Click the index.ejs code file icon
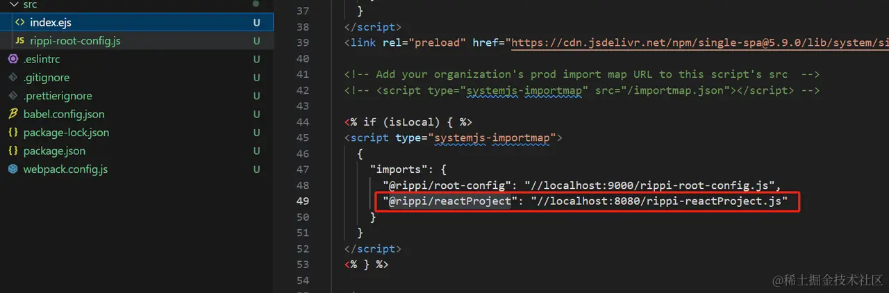 (19, 22)
